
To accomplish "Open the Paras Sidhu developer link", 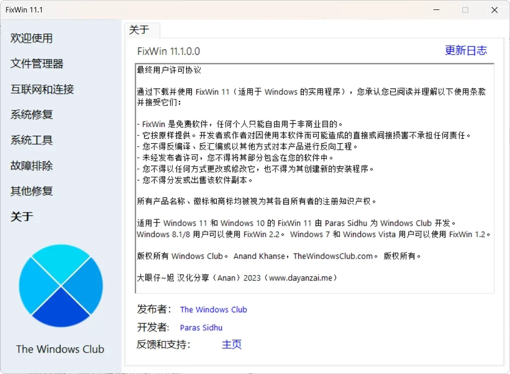I will 201,327.
